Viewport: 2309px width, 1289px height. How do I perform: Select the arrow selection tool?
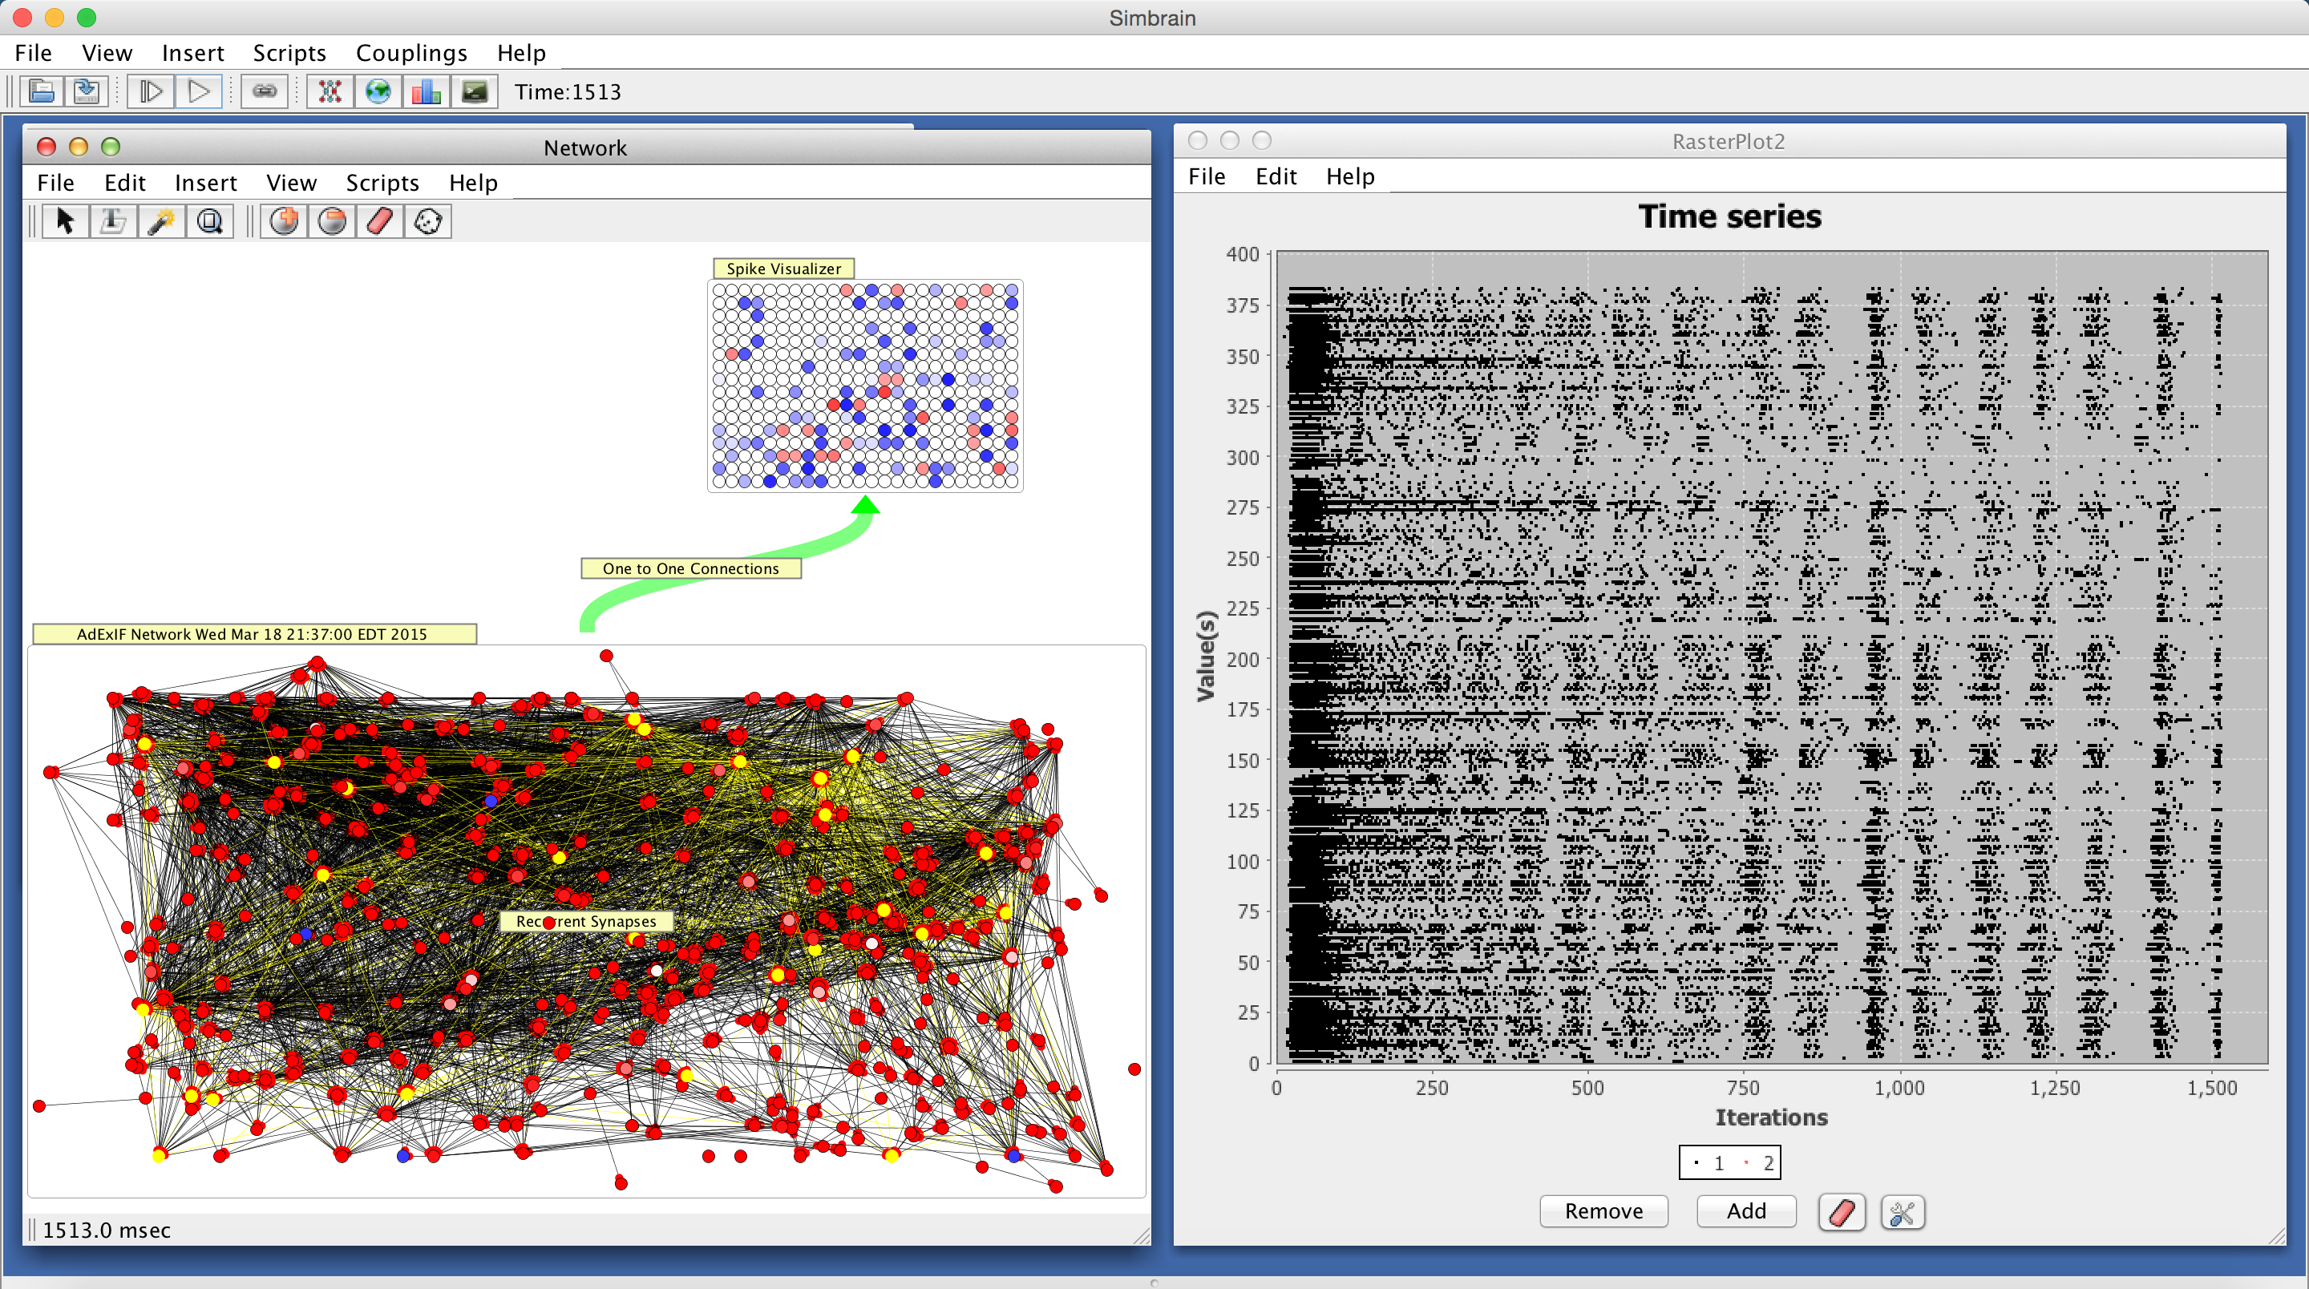pos(64,221)
